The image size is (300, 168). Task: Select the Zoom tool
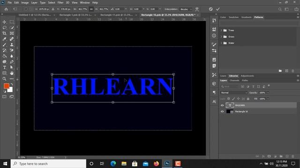tap(4, 79)
